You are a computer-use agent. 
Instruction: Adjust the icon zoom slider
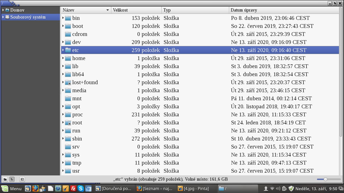click(325, 179)
